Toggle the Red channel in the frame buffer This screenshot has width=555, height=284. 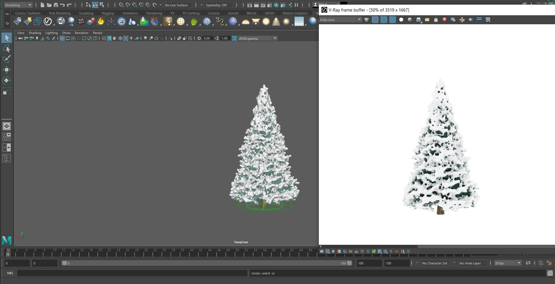(375, 19)
